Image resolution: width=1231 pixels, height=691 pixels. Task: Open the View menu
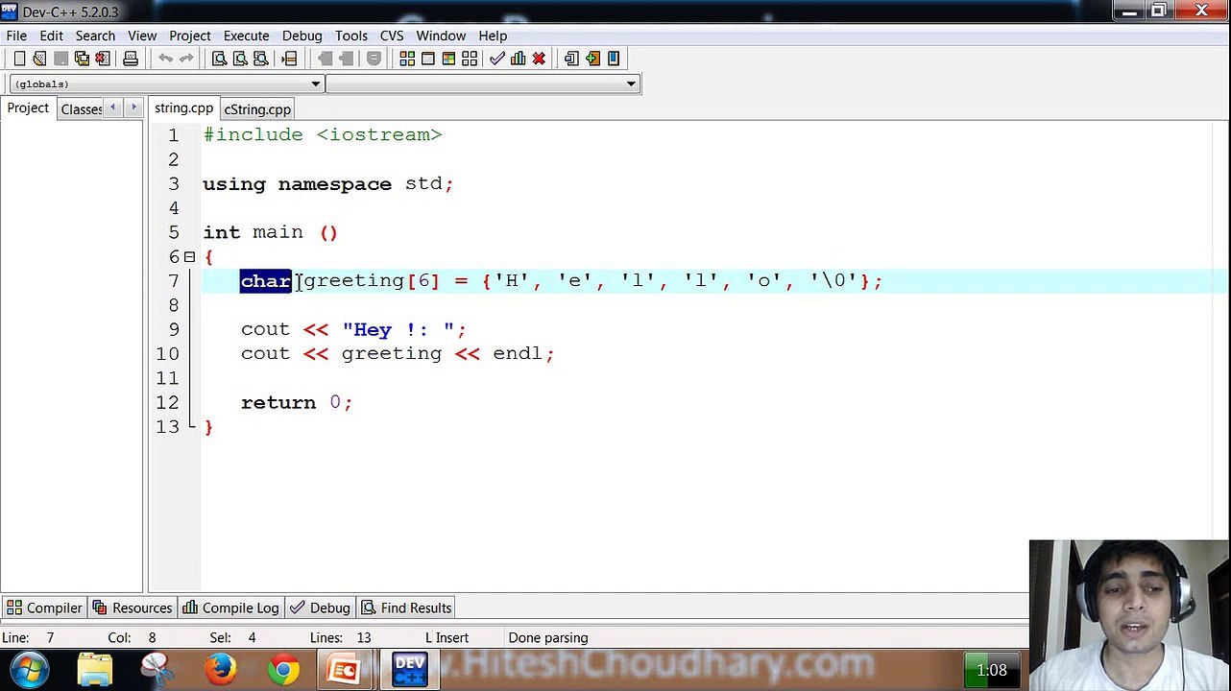point(142,36)
